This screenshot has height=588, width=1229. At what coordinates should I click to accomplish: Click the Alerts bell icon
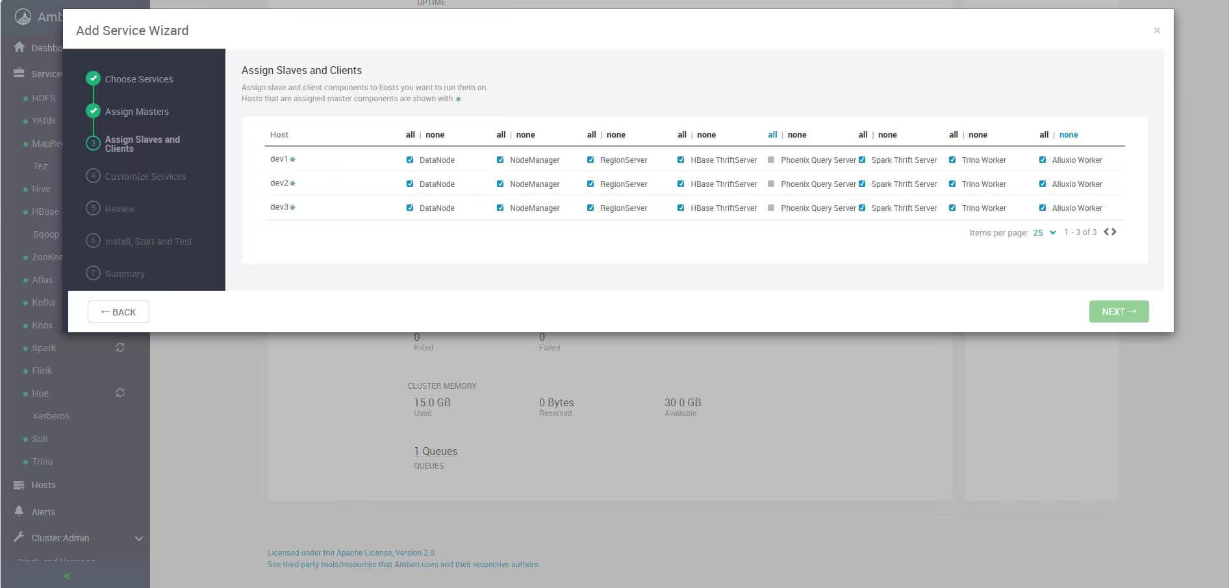[x=19, y=511]
